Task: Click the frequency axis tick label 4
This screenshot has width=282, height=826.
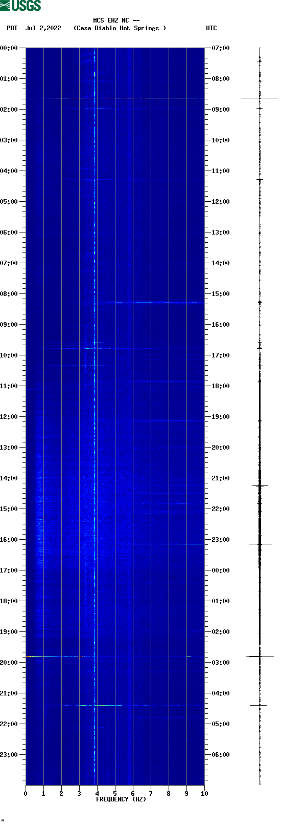Action: 97,794
